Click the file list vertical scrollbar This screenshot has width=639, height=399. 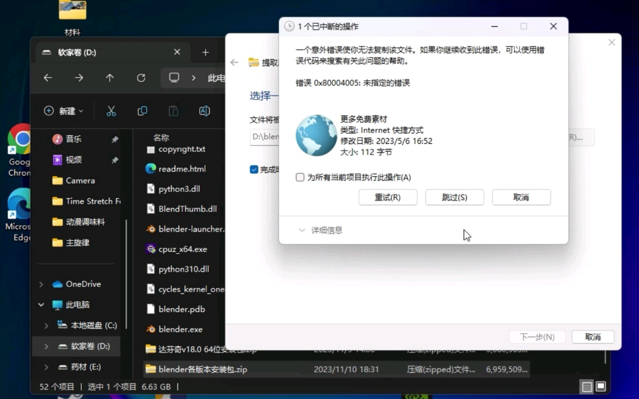click(605, 358)
